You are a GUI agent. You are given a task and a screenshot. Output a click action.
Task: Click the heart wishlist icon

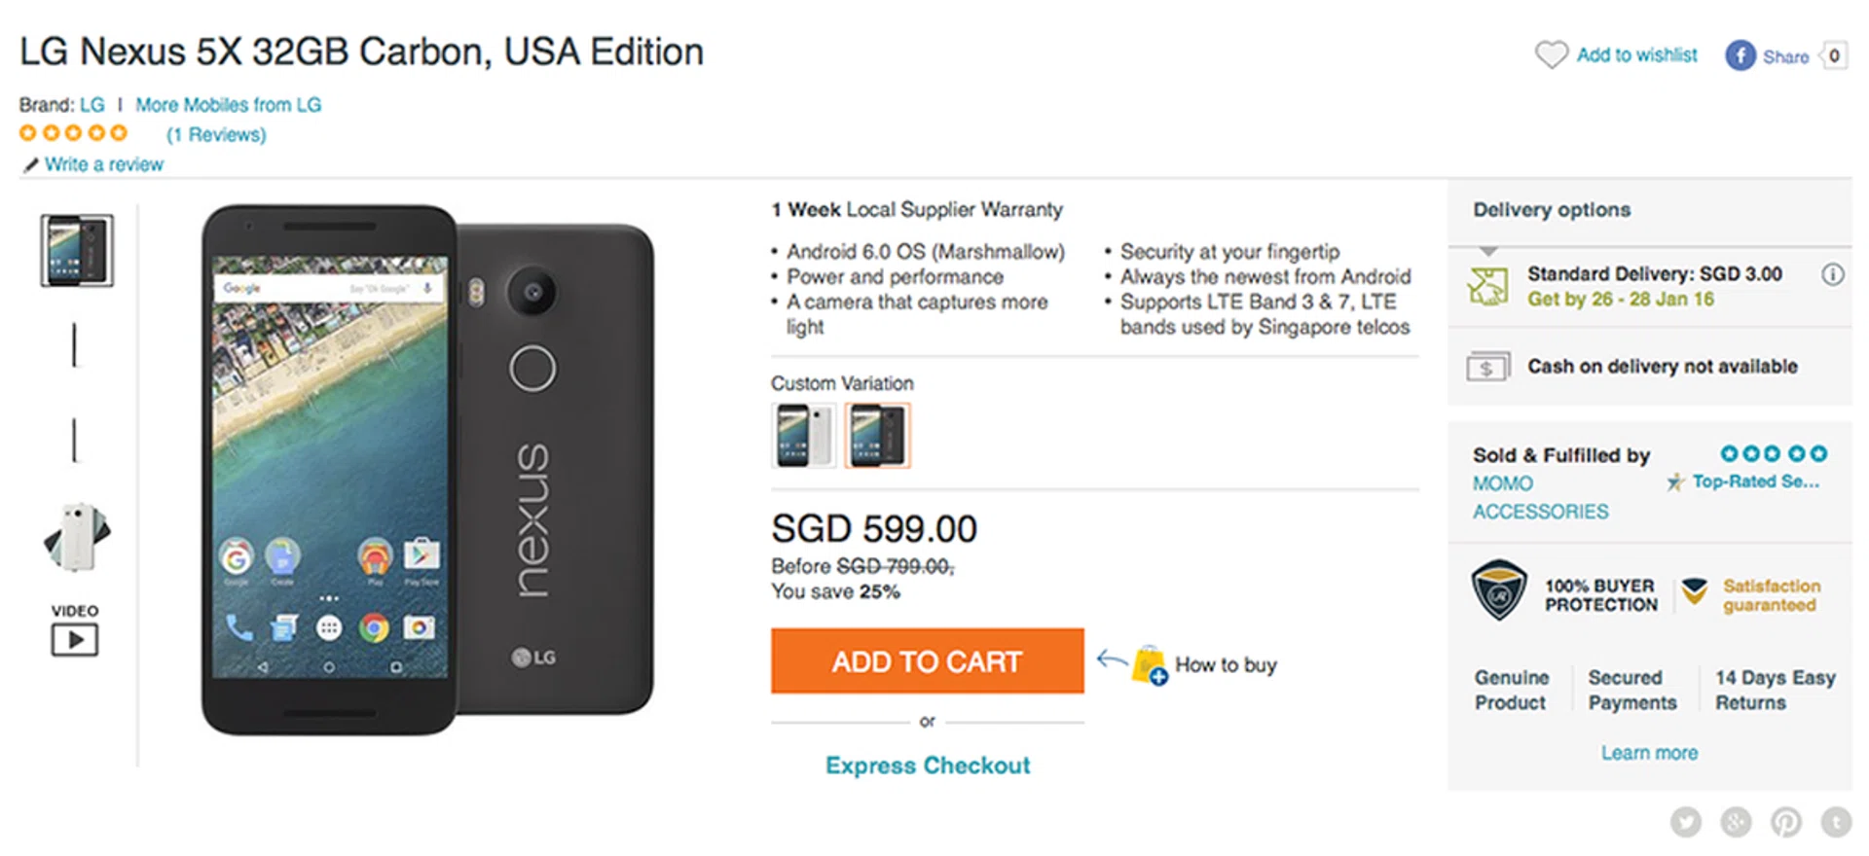click(1551, 54)
